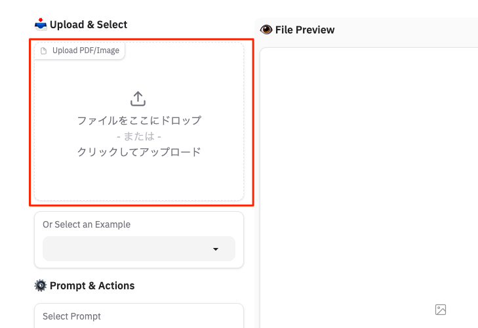Click the dropdown arrow under Or Select an Example
Screen dimensions: 478x328
[216, 249]
